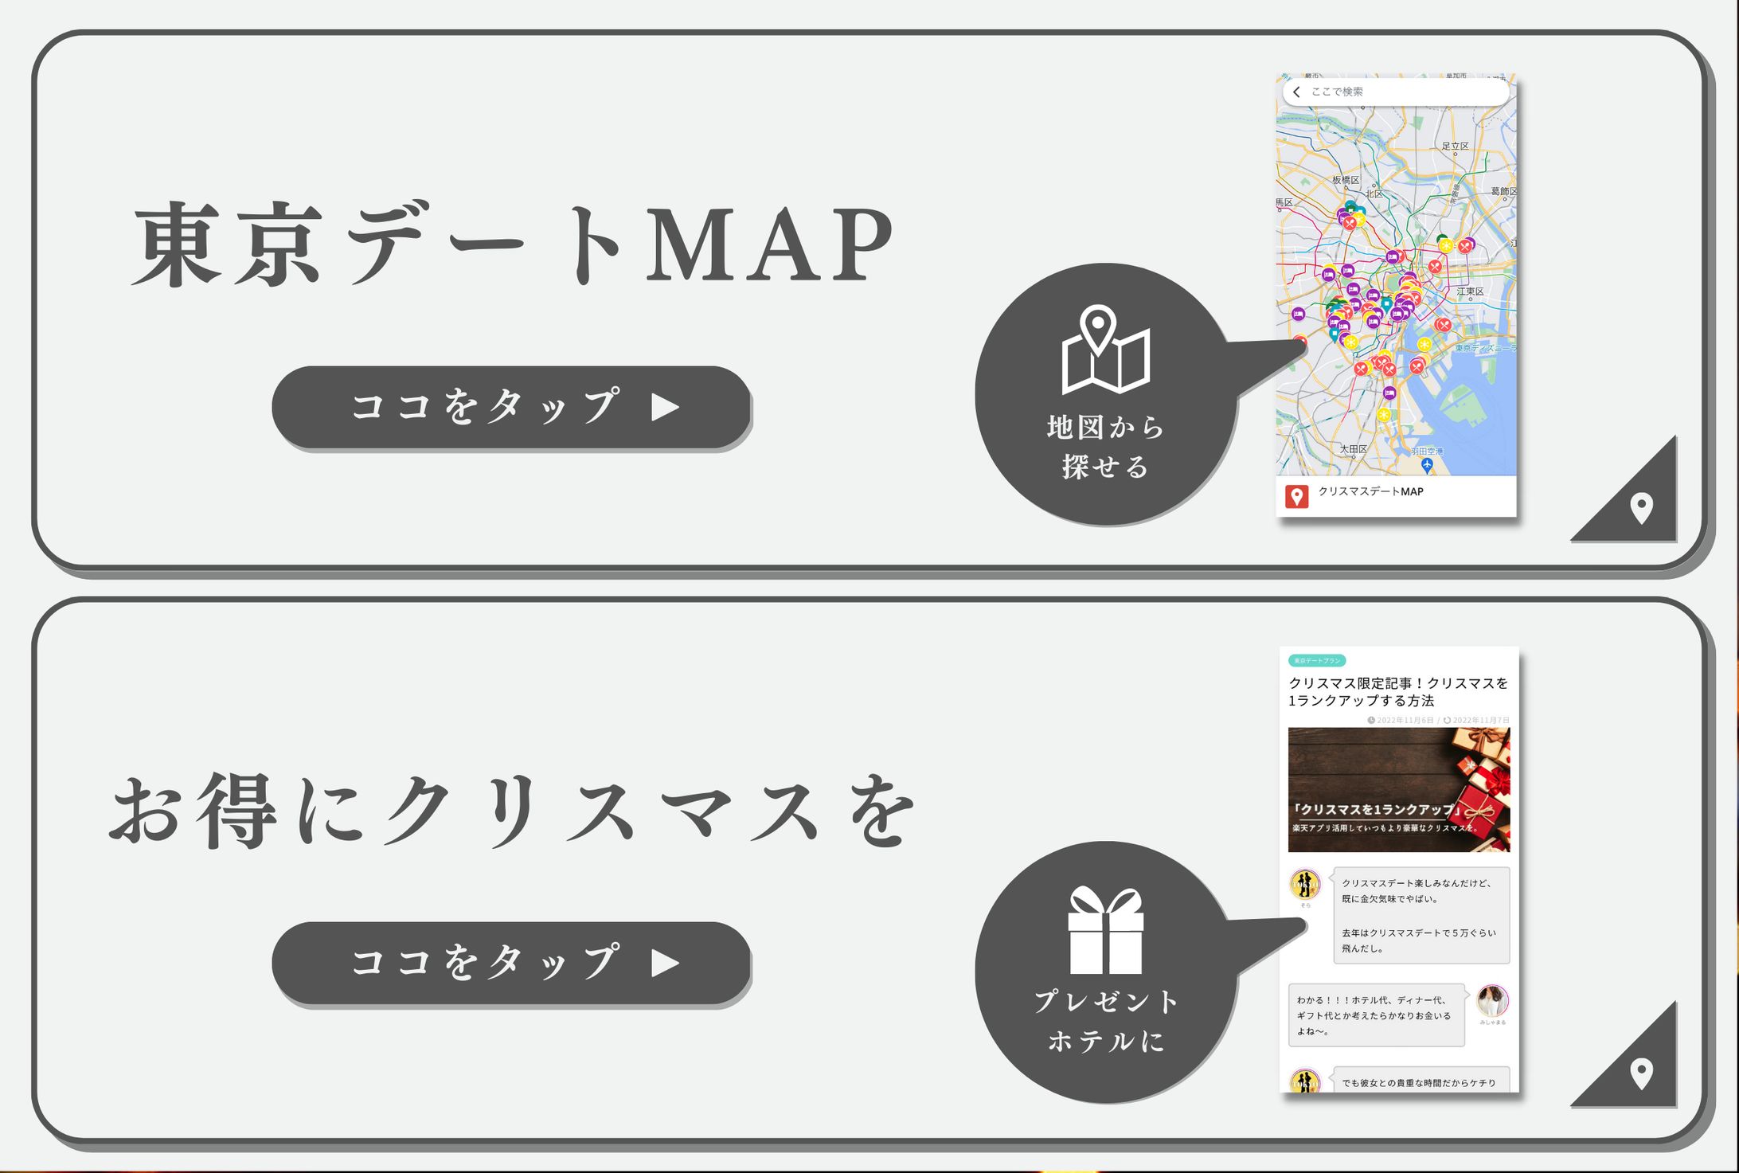Click the 地図から探せる caption
The image size is (1739, 1173).
click(x=1105, y=447)
